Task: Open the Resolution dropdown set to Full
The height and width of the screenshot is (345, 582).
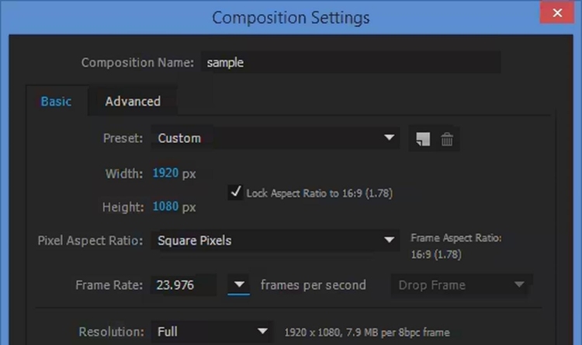Action: pyautogui.click(x=212, y=332)
